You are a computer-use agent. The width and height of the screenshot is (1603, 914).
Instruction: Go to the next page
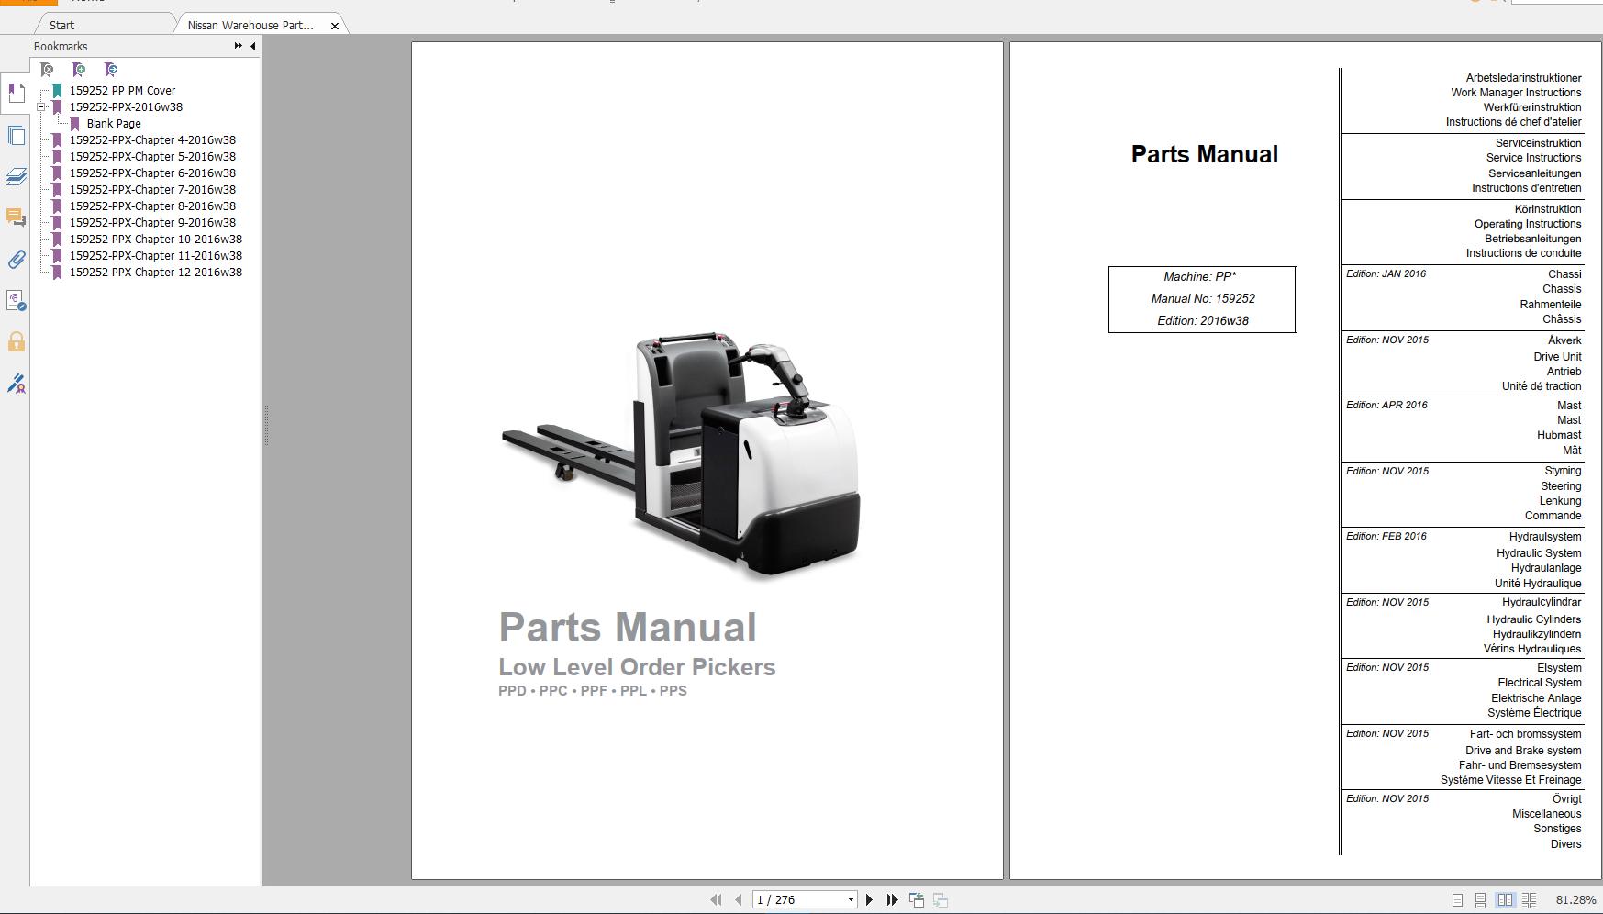coord(869,900)
